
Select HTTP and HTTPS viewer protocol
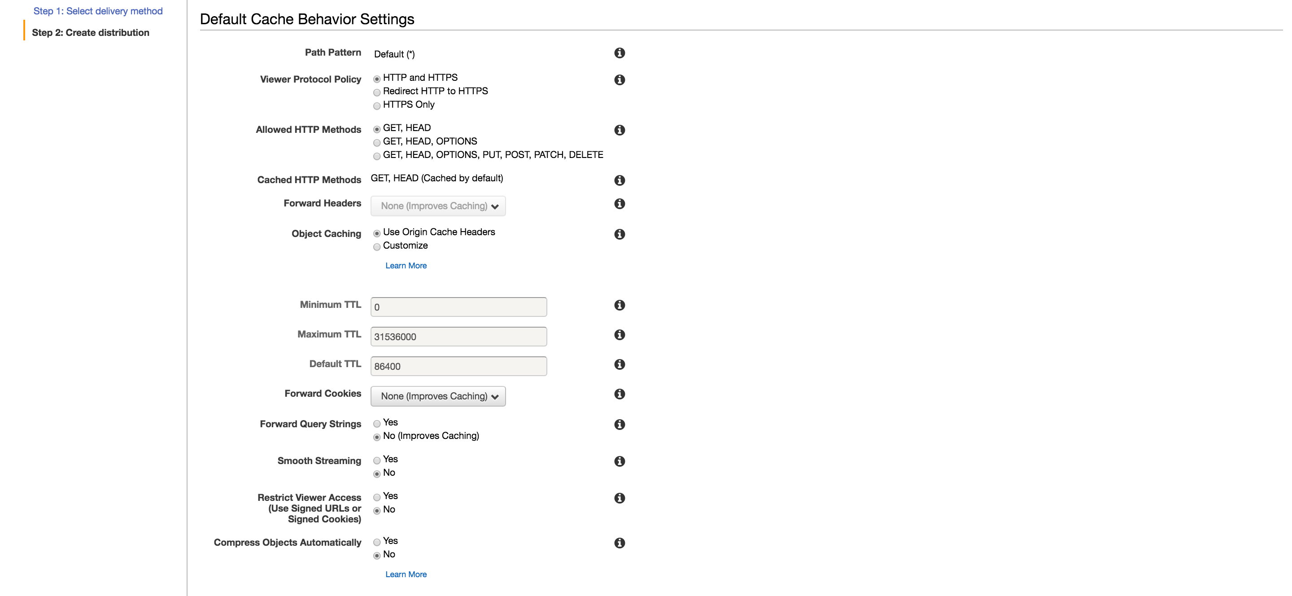point(377,79)
